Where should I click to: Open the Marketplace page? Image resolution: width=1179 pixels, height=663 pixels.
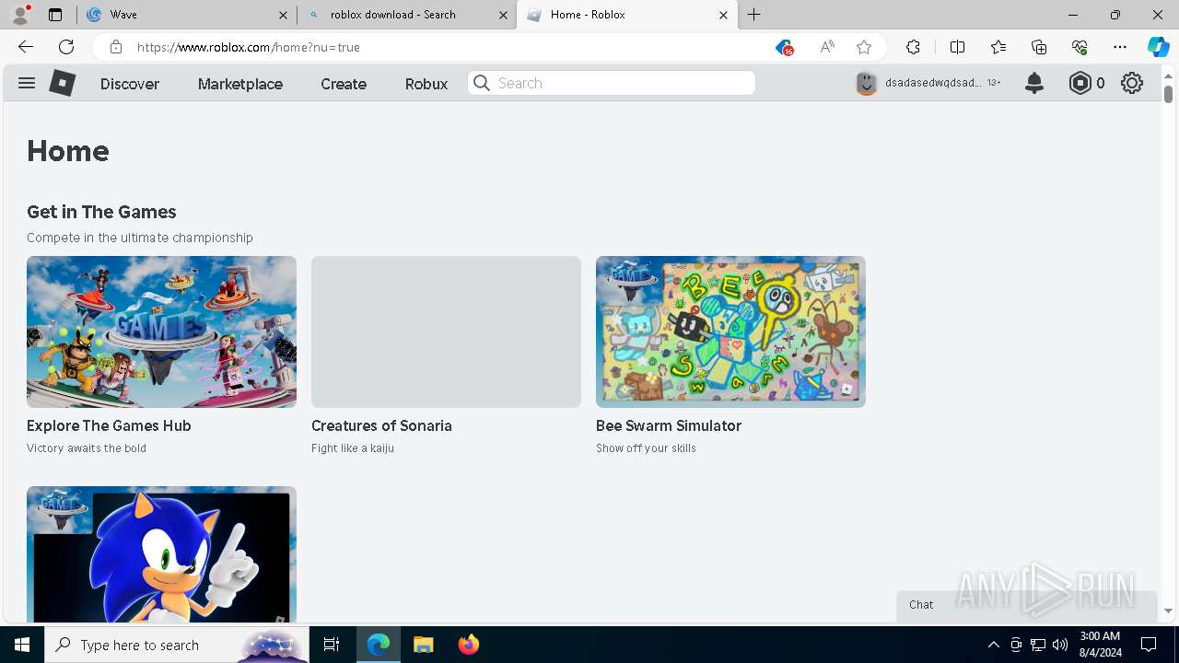tap(240, 84)
